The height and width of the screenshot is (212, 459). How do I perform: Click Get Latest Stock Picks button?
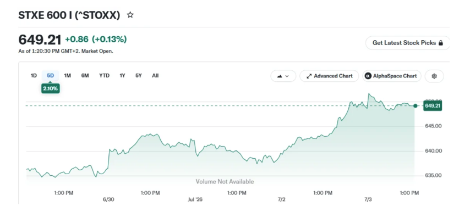point(407,43)
